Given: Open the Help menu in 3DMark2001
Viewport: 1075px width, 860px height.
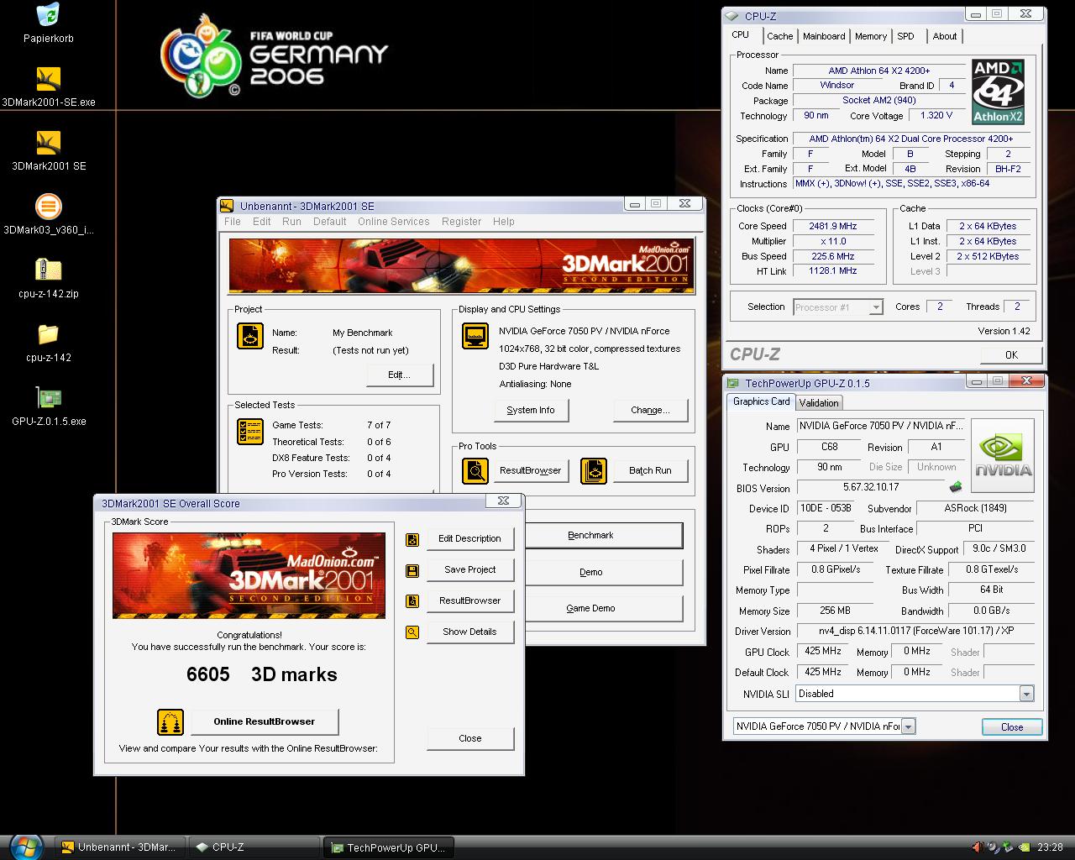Looking at the screenshot, I should click(504, 222).
